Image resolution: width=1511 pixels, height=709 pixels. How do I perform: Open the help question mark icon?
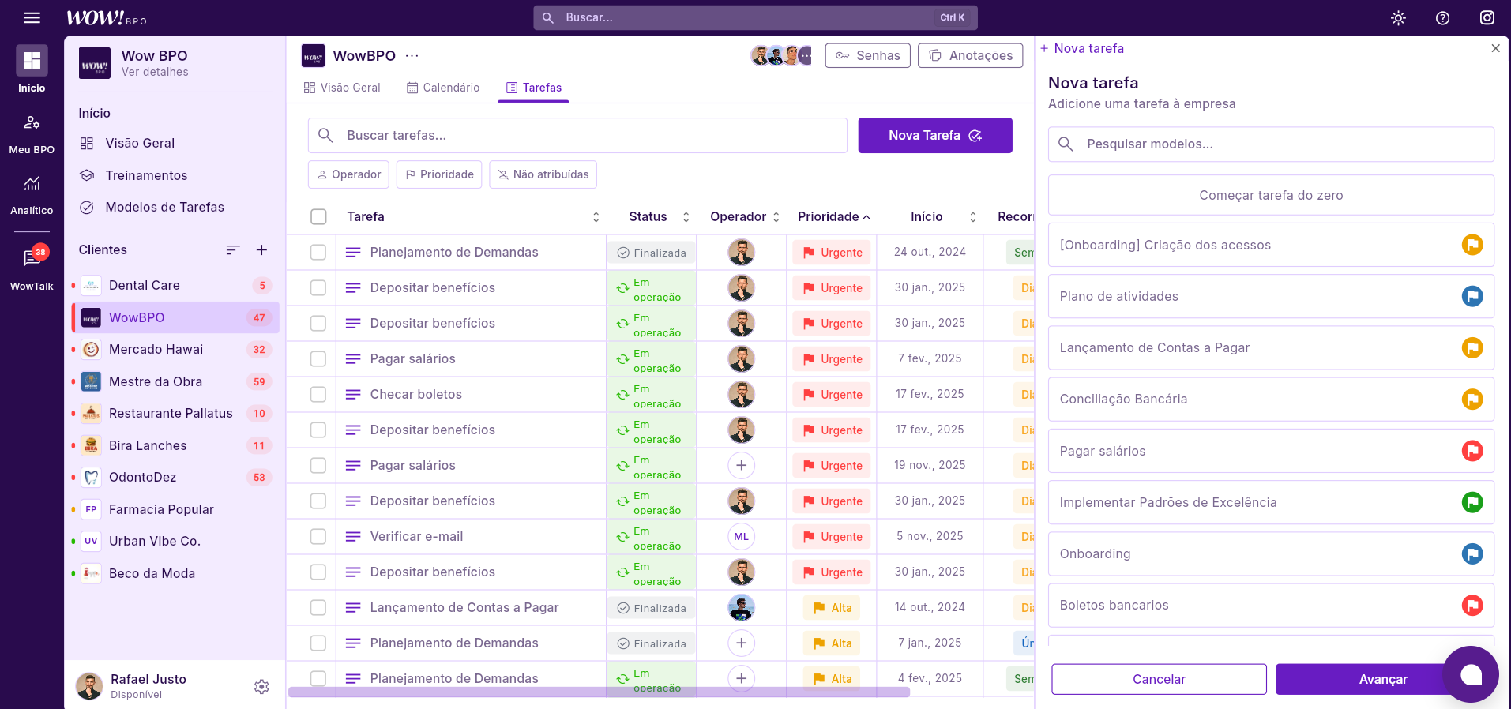(x=1442, y=18)
